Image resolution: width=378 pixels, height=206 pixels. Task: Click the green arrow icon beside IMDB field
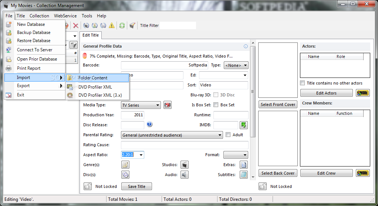244,125
